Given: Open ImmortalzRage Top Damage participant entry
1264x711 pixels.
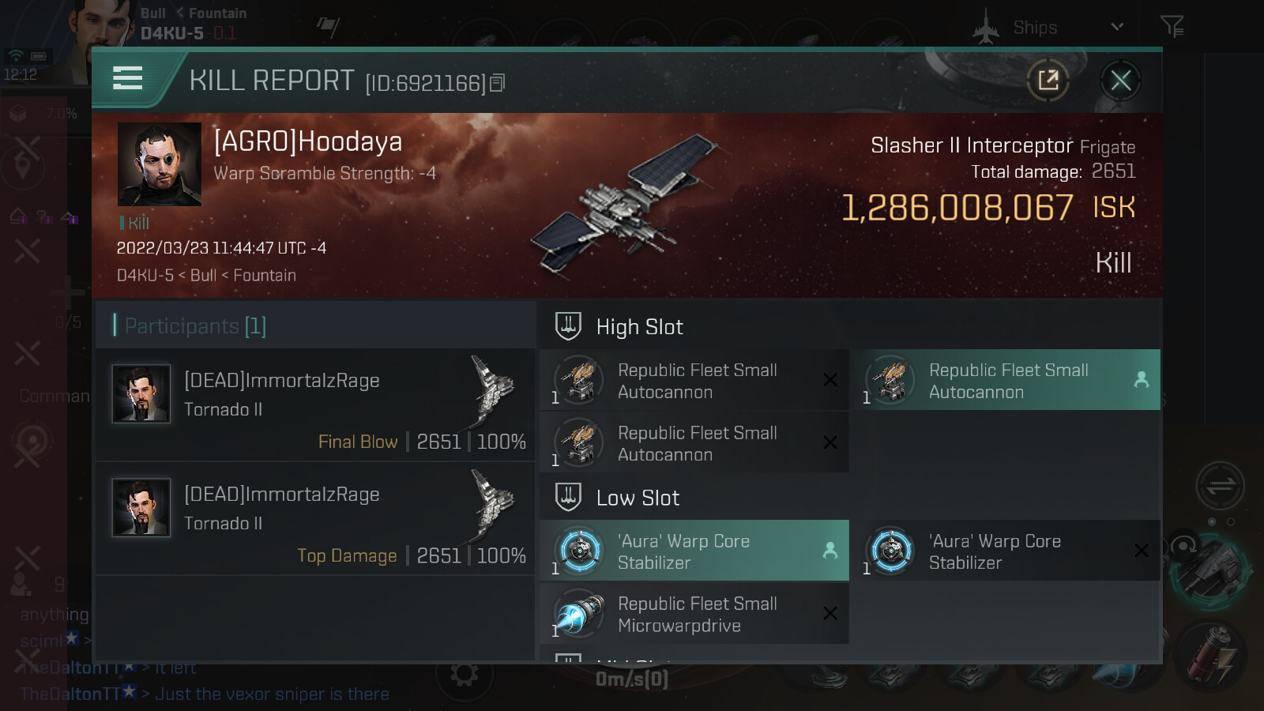Looking at the screenshot, I should coord(315,519).
